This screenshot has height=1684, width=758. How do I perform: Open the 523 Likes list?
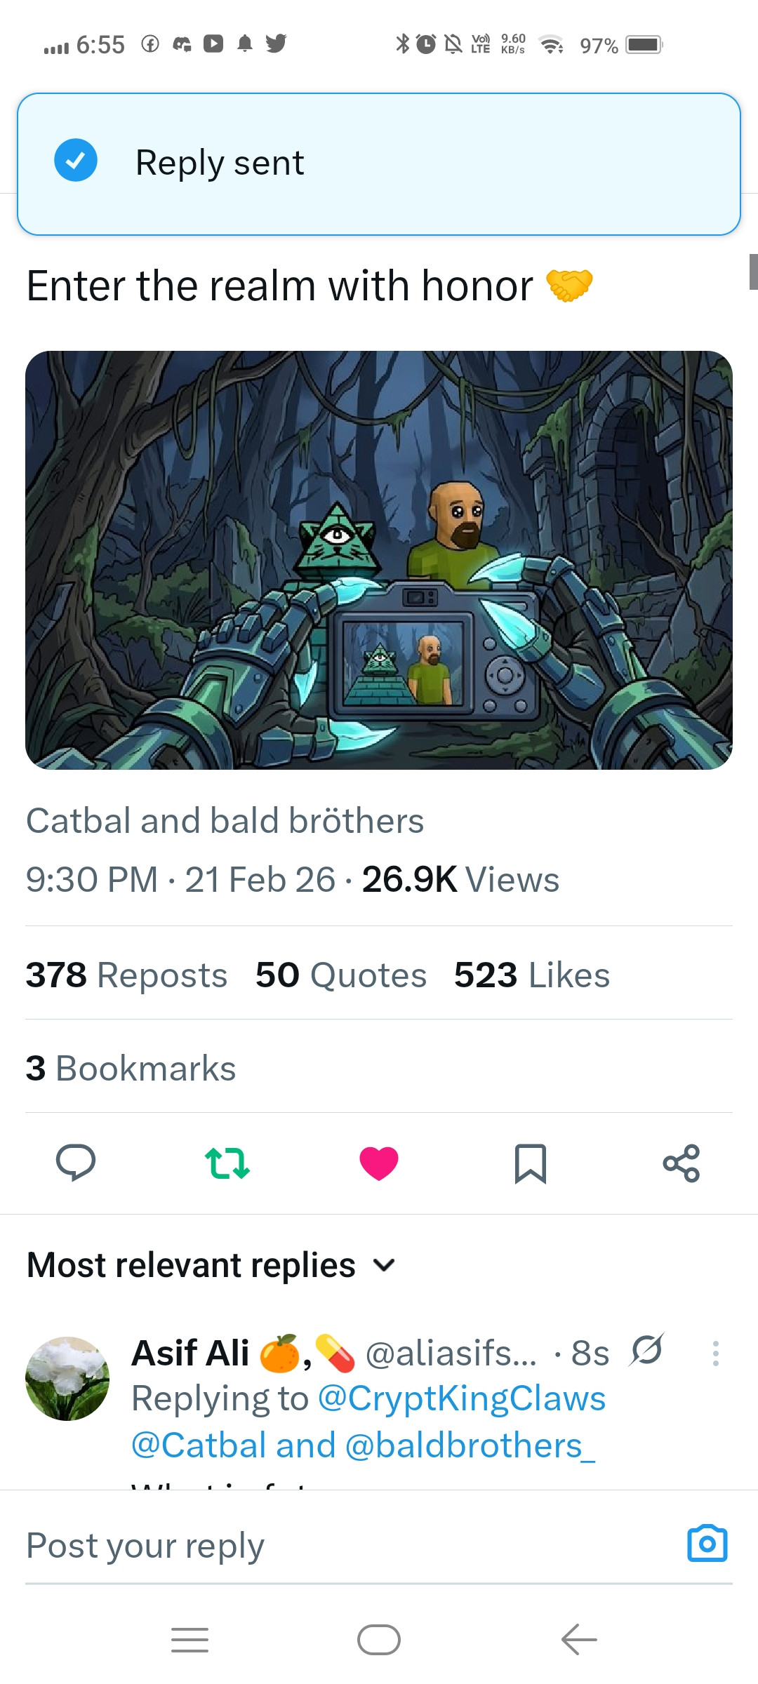point(532,975)
